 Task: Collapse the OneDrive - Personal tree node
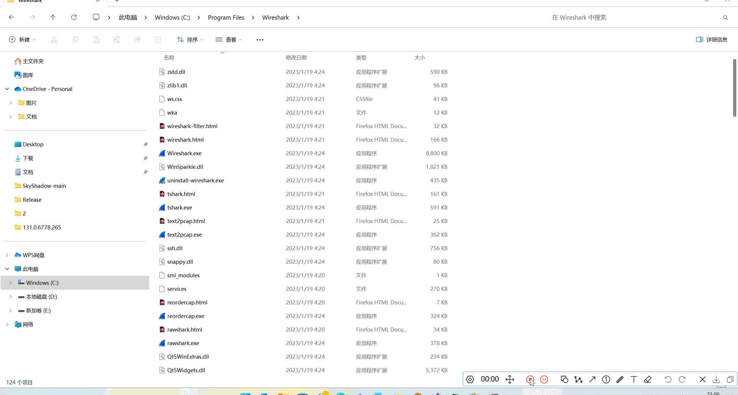point(7,89)
